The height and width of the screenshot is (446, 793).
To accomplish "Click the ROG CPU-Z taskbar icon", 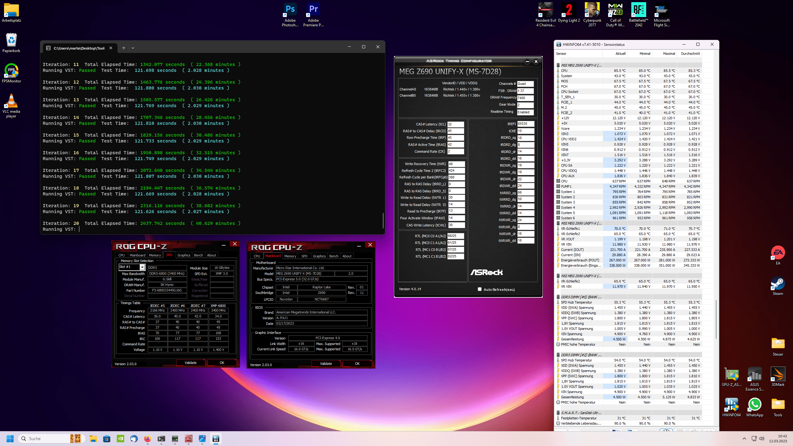I will pos(189,439).
